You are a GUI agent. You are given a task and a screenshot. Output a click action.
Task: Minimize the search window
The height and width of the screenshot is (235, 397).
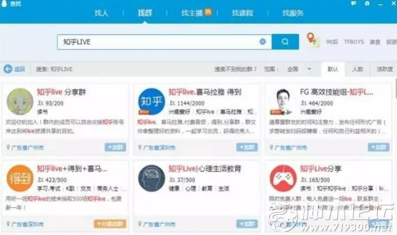coord(380,4)
